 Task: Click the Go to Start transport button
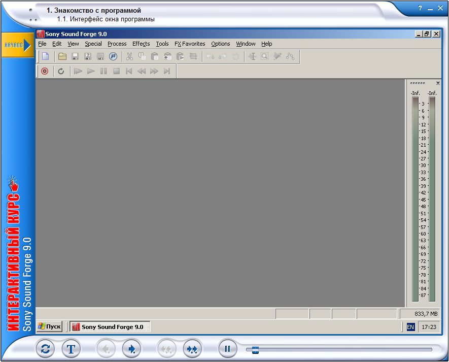point(129,71)
